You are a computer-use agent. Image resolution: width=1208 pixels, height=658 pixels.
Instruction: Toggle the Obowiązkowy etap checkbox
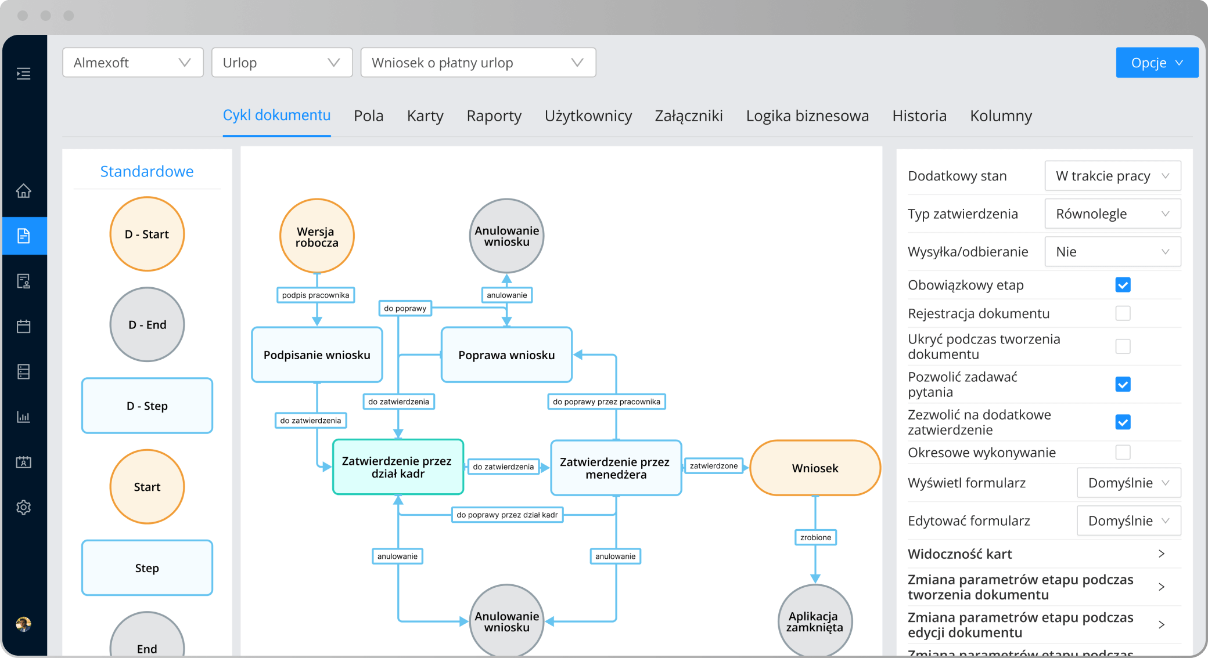(x=1123, y=284)
